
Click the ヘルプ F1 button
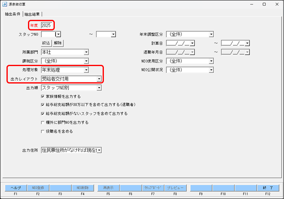coord(16,188)
